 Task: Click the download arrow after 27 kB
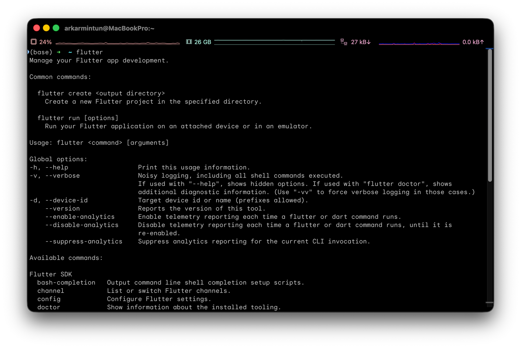tap(369, 42)
